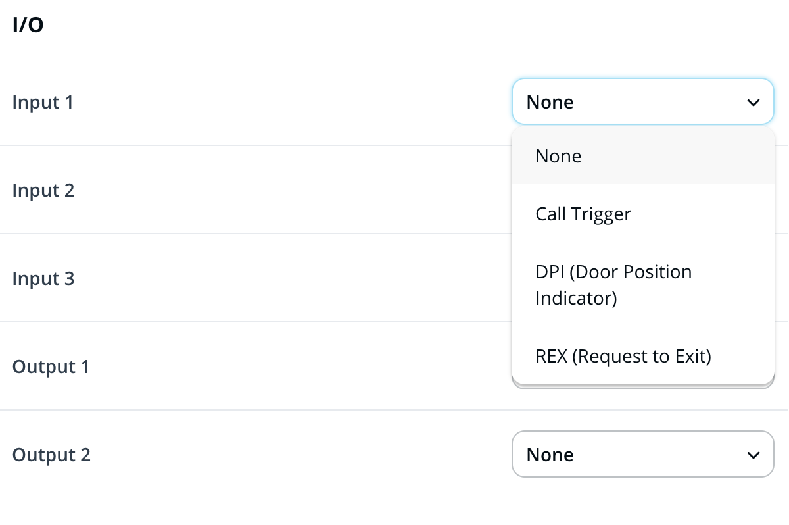Click the "Output 1" row label
Screen dimensions: 789x525
[51, 367]
